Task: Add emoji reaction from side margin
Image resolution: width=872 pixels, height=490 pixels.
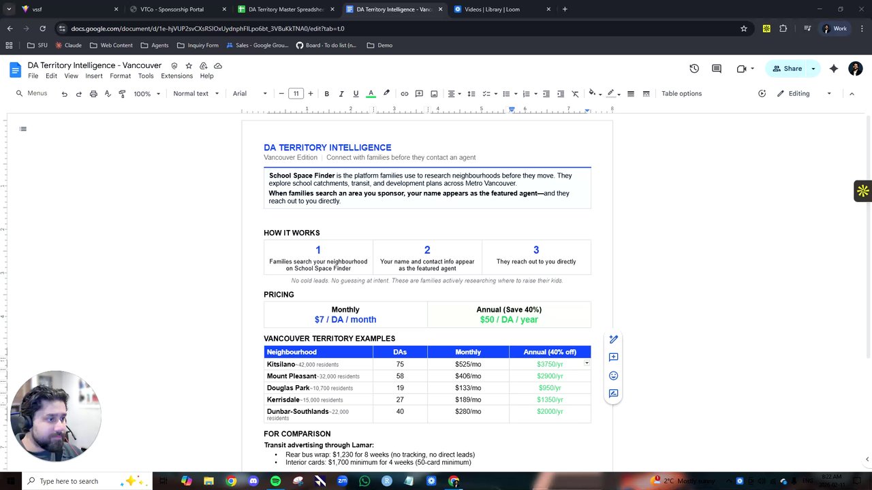Action: pyautogui.click(x=613, y=376)
